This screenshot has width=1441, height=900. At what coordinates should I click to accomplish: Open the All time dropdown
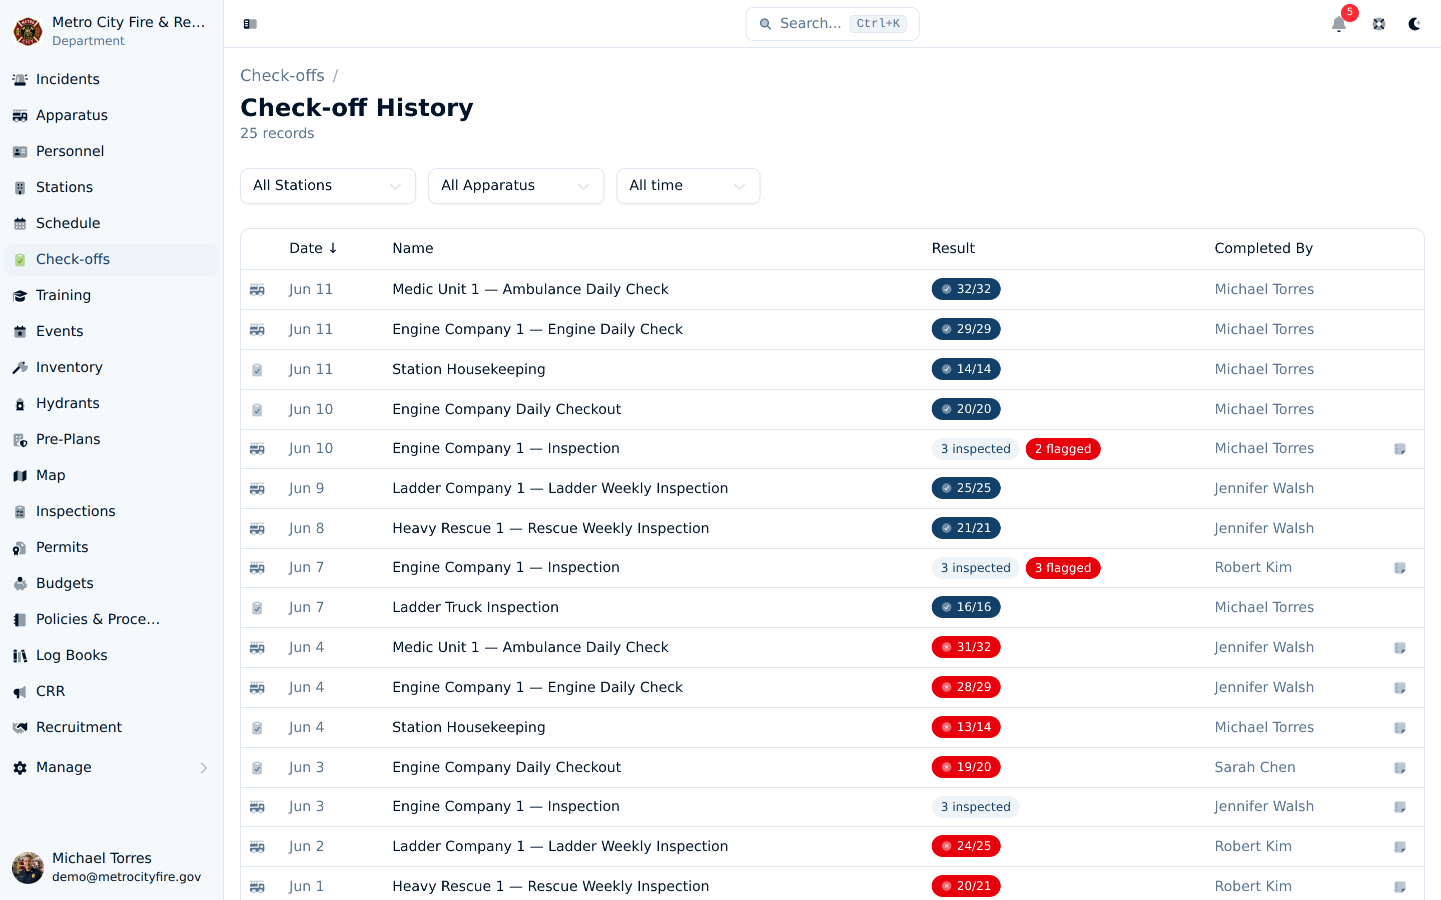(x=688, y=185)
